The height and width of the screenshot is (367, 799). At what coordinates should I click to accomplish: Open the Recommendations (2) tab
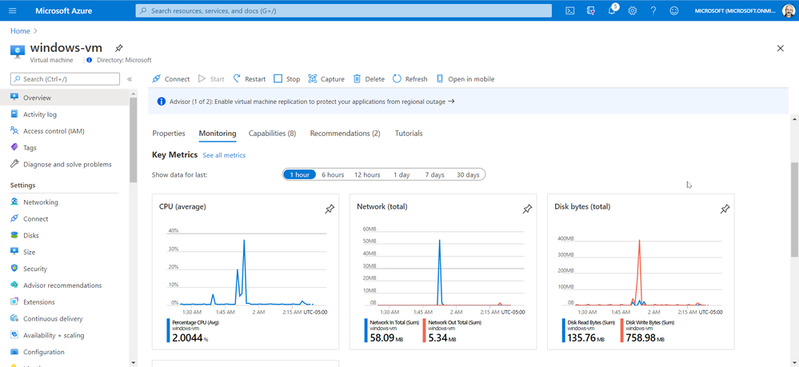pos(345,133)
